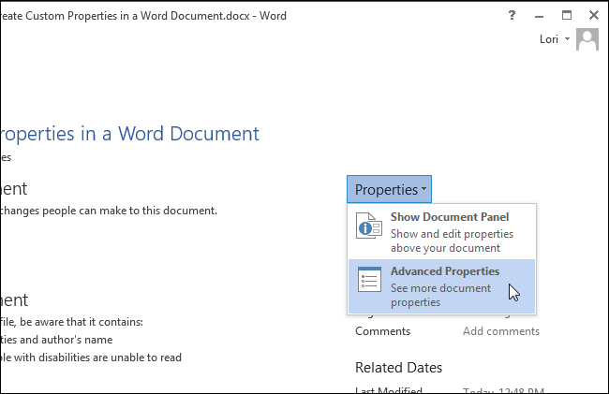Open the Properties dropdown button
This screenshot has height=394, width=609.
click(389, 189)
